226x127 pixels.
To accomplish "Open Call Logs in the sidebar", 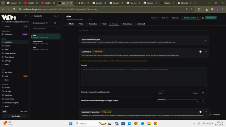I will [8, 91].
